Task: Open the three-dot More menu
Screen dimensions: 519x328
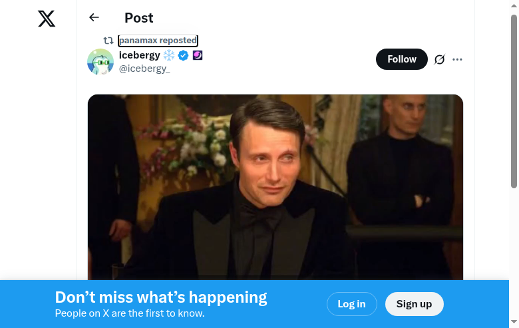Action: point(457,59)
